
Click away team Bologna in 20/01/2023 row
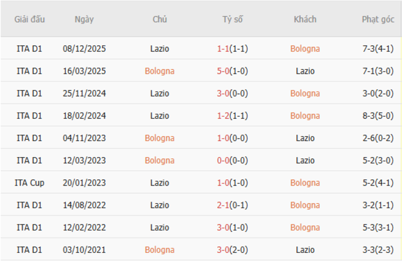point(305,182)
